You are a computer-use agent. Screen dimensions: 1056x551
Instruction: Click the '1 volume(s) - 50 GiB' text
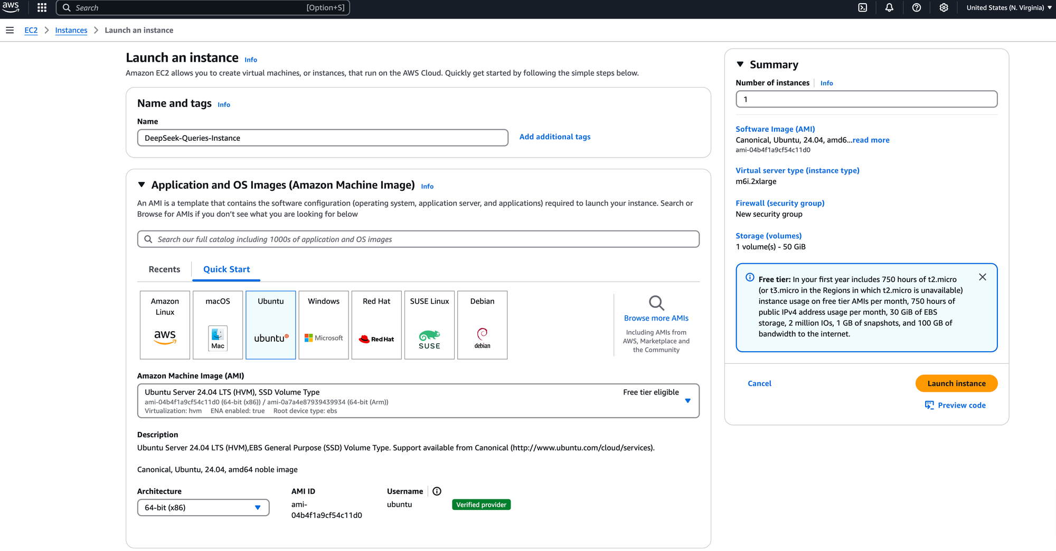770,247
